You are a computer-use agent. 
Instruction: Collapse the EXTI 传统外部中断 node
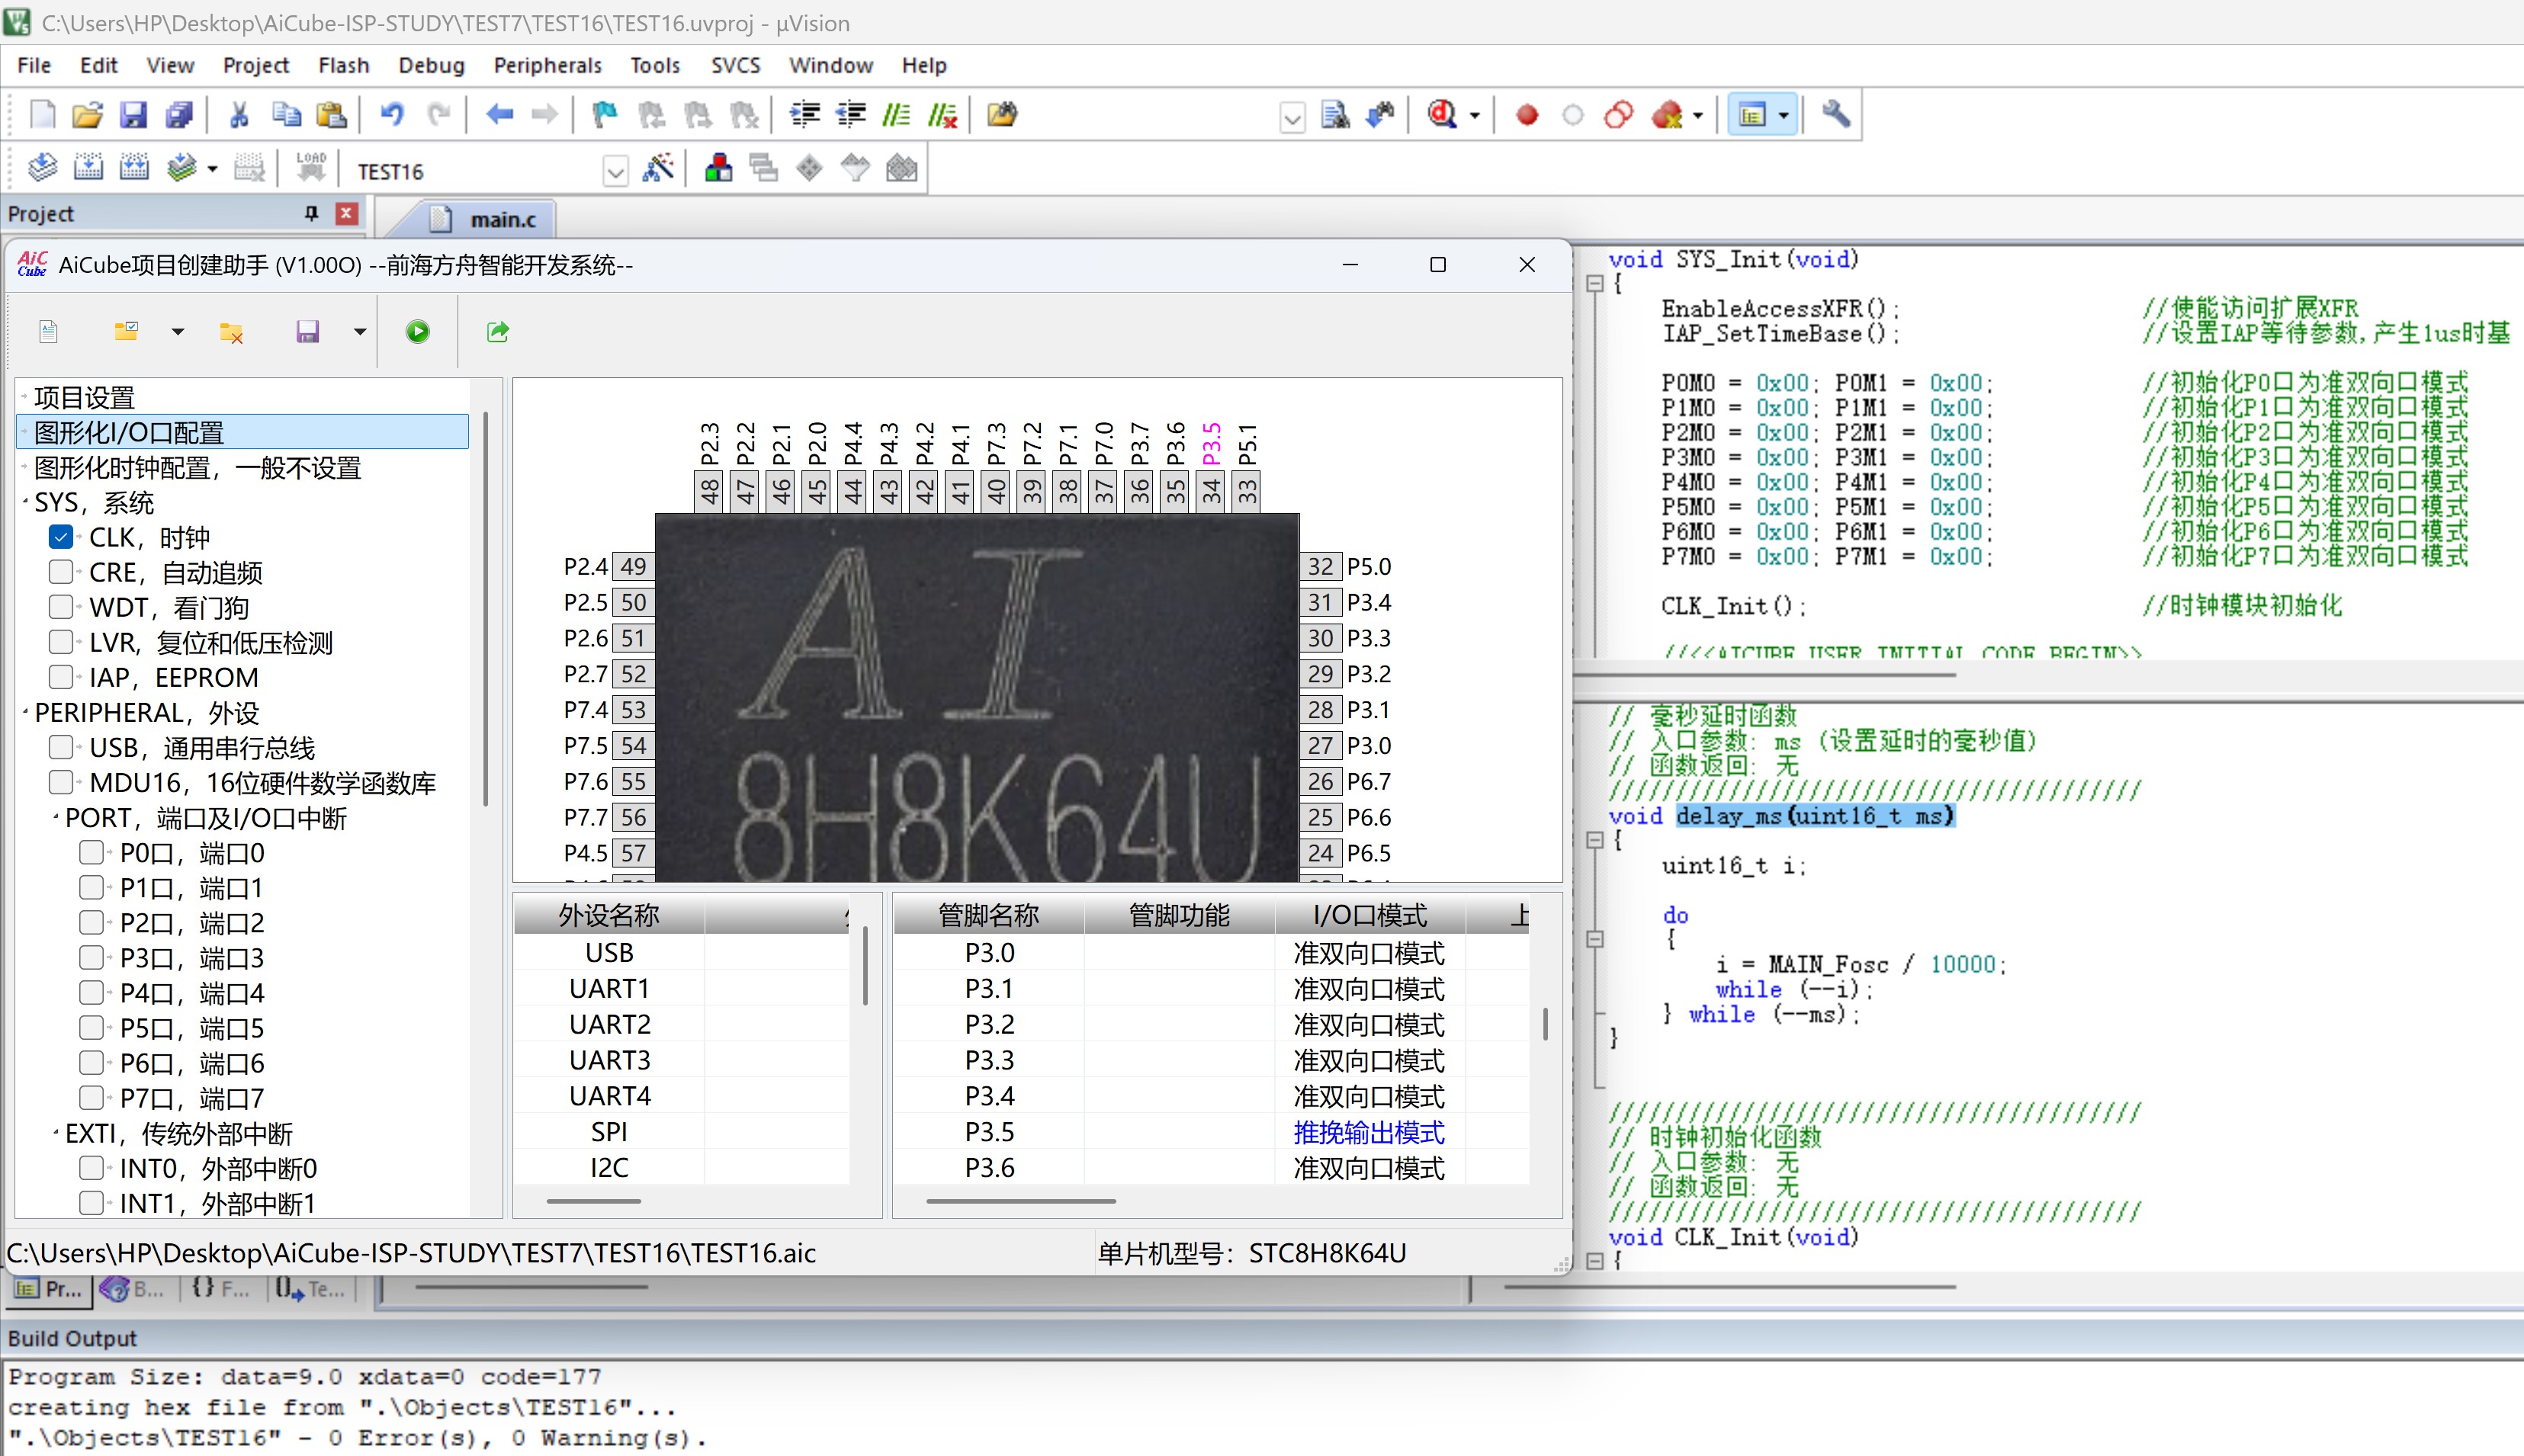[56, 1132]
